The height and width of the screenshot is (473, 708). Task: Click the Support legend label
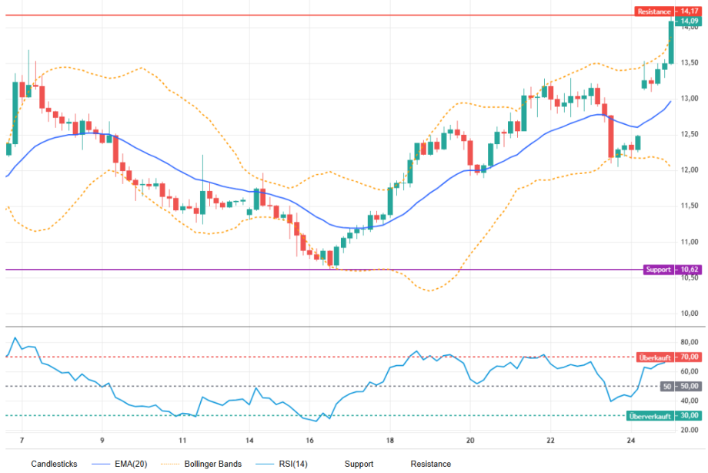coord(359,464)
